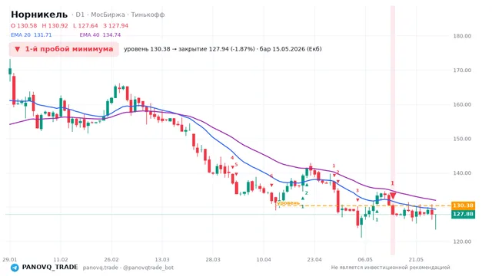Viewport: 492px width, 276px height.
Task: Click the 170.00 price axis label
Action: click(x=462, y=71)
